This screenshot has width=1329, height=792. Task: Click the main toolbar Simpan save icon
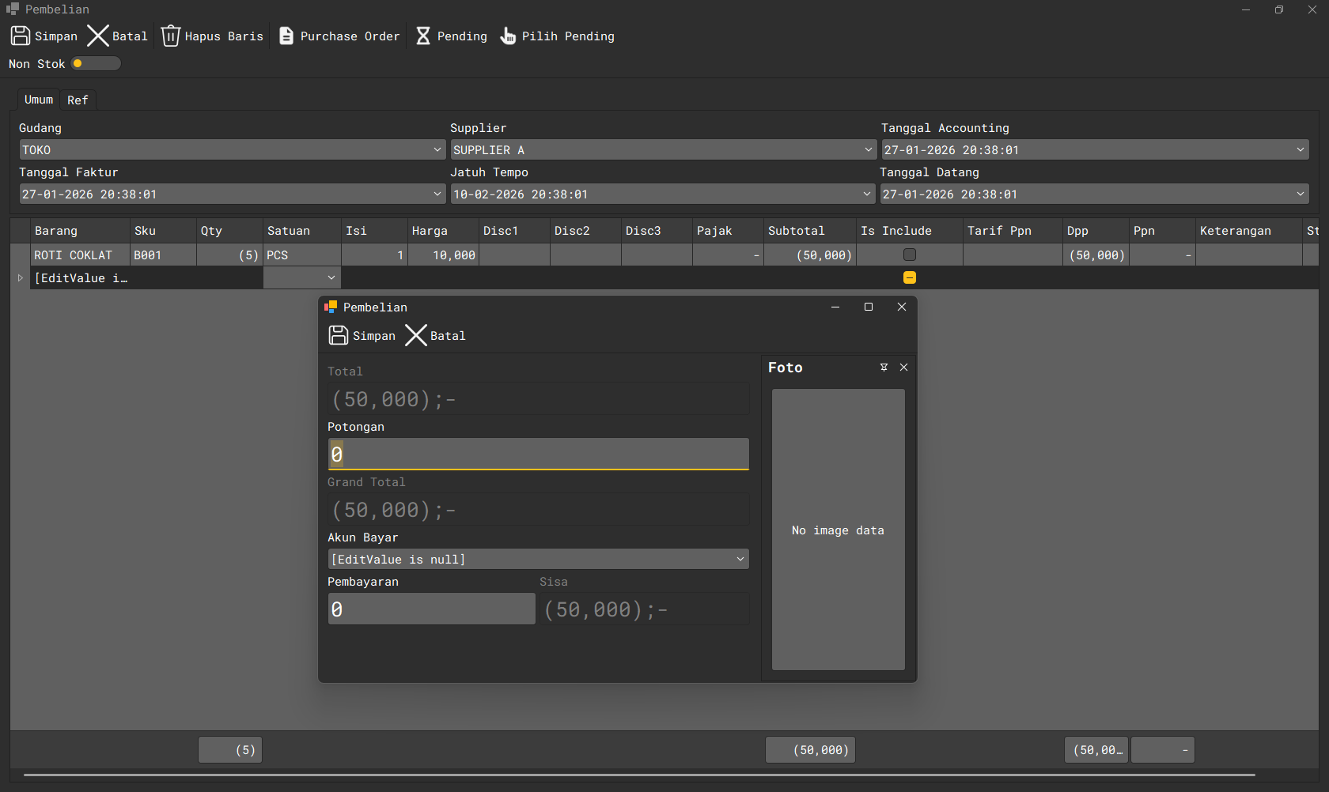coord(21,36)
